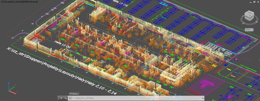260x101 pixels.
Task: Click the command line grip handle
Action: pos(58,98)
